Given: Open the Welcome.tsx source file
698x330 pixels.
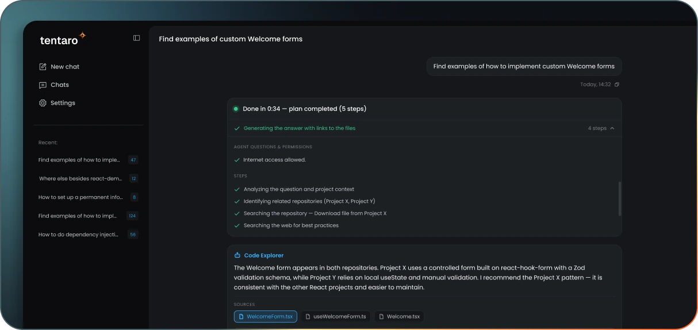Looking at the screenshot, I should tap(399, 316).
